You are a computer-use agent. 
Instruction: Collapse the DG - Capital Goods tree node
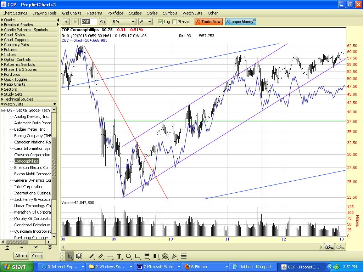click(3, 110)
